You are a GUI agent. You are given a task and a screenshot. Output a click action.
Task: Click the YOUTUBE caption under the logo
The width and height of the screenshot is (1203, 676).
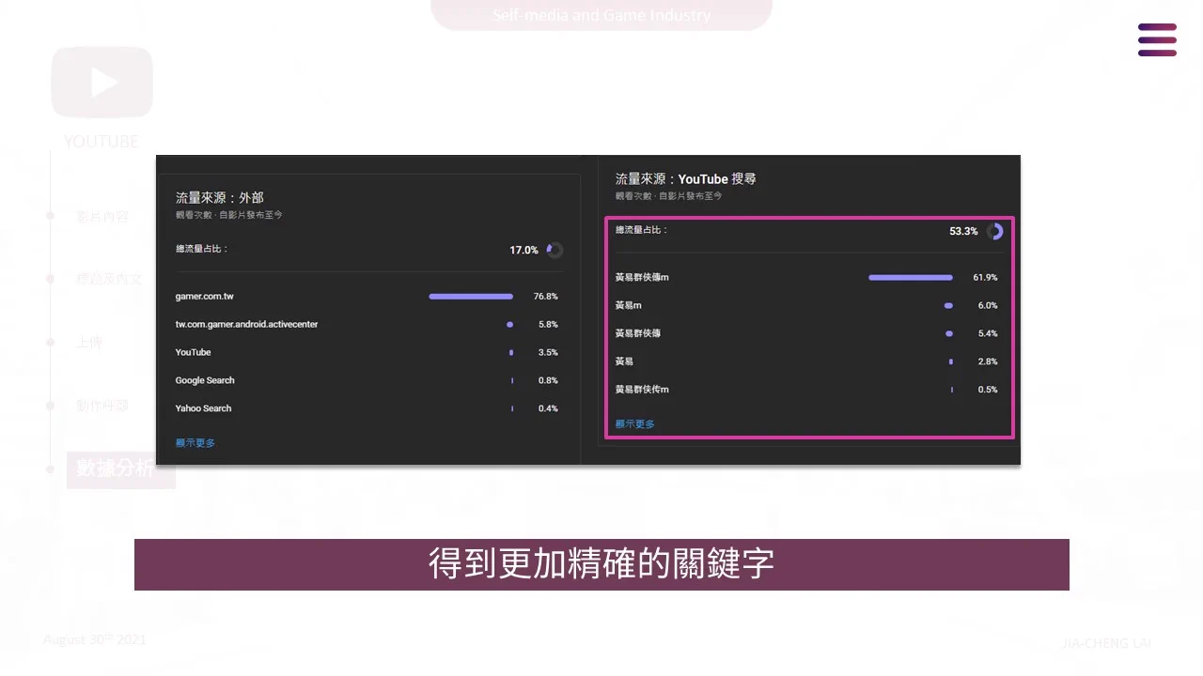tap(102, 142)
